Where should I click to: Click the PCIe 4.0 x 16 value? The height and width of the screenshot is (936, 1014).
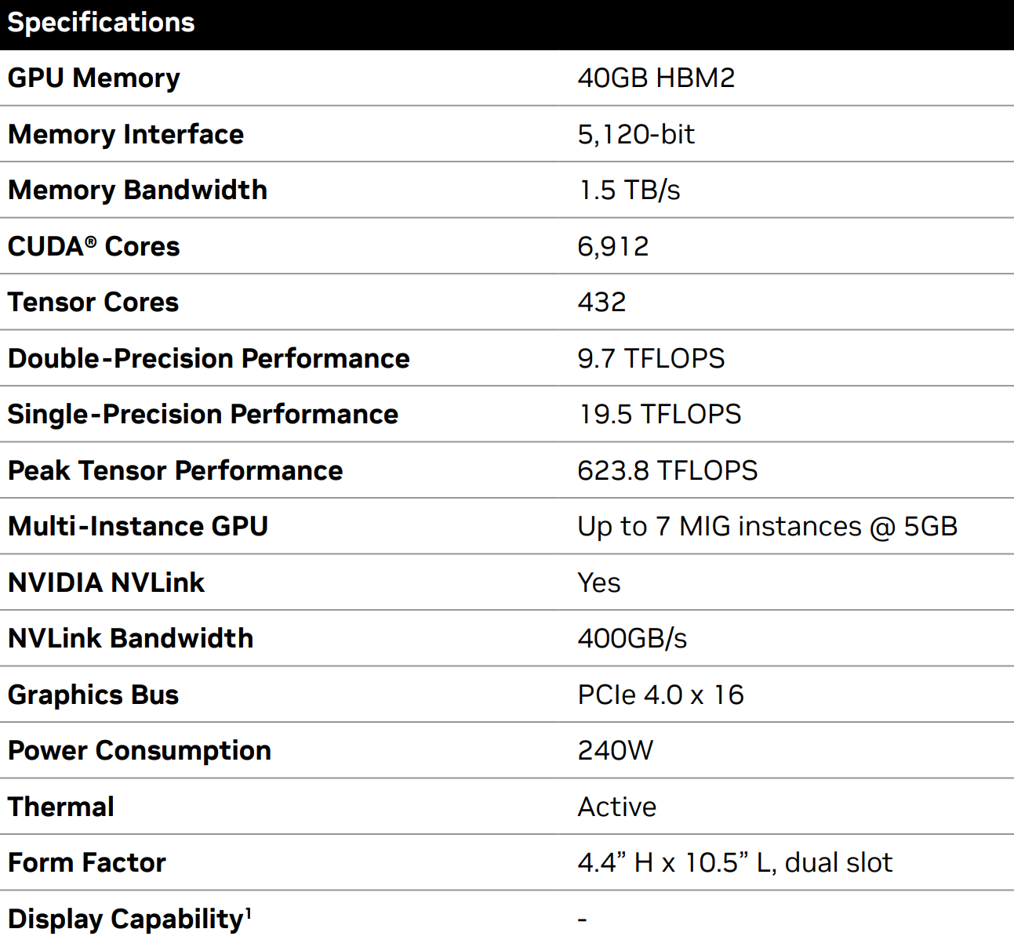660,695
